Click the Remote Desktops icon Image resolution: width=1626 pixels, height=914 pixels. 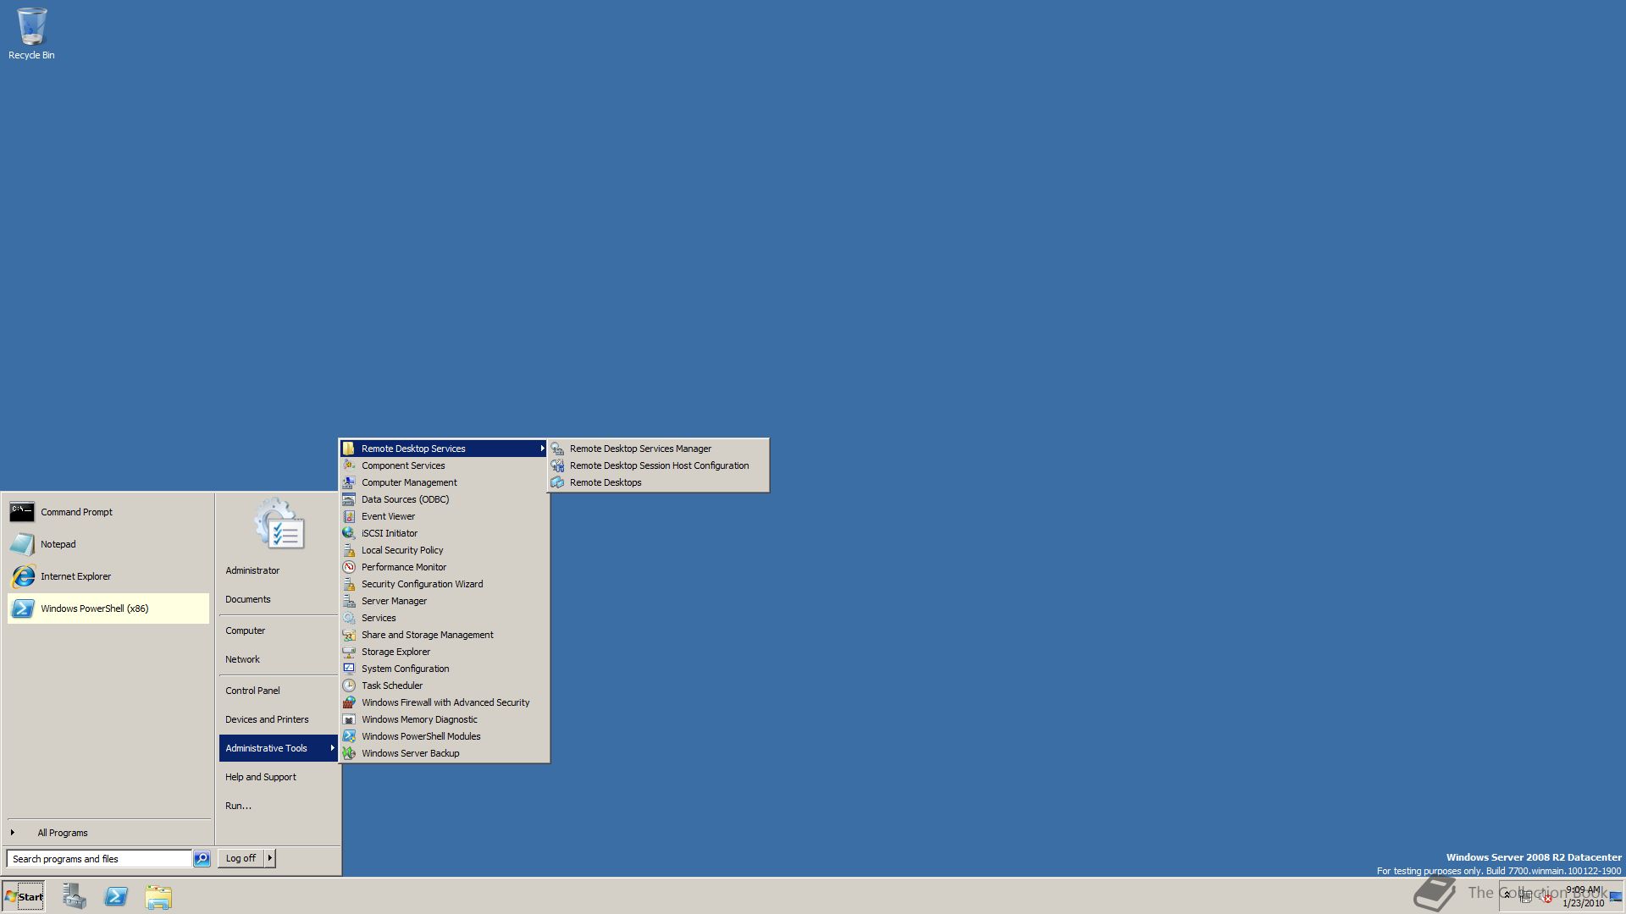tap(557, 482)
